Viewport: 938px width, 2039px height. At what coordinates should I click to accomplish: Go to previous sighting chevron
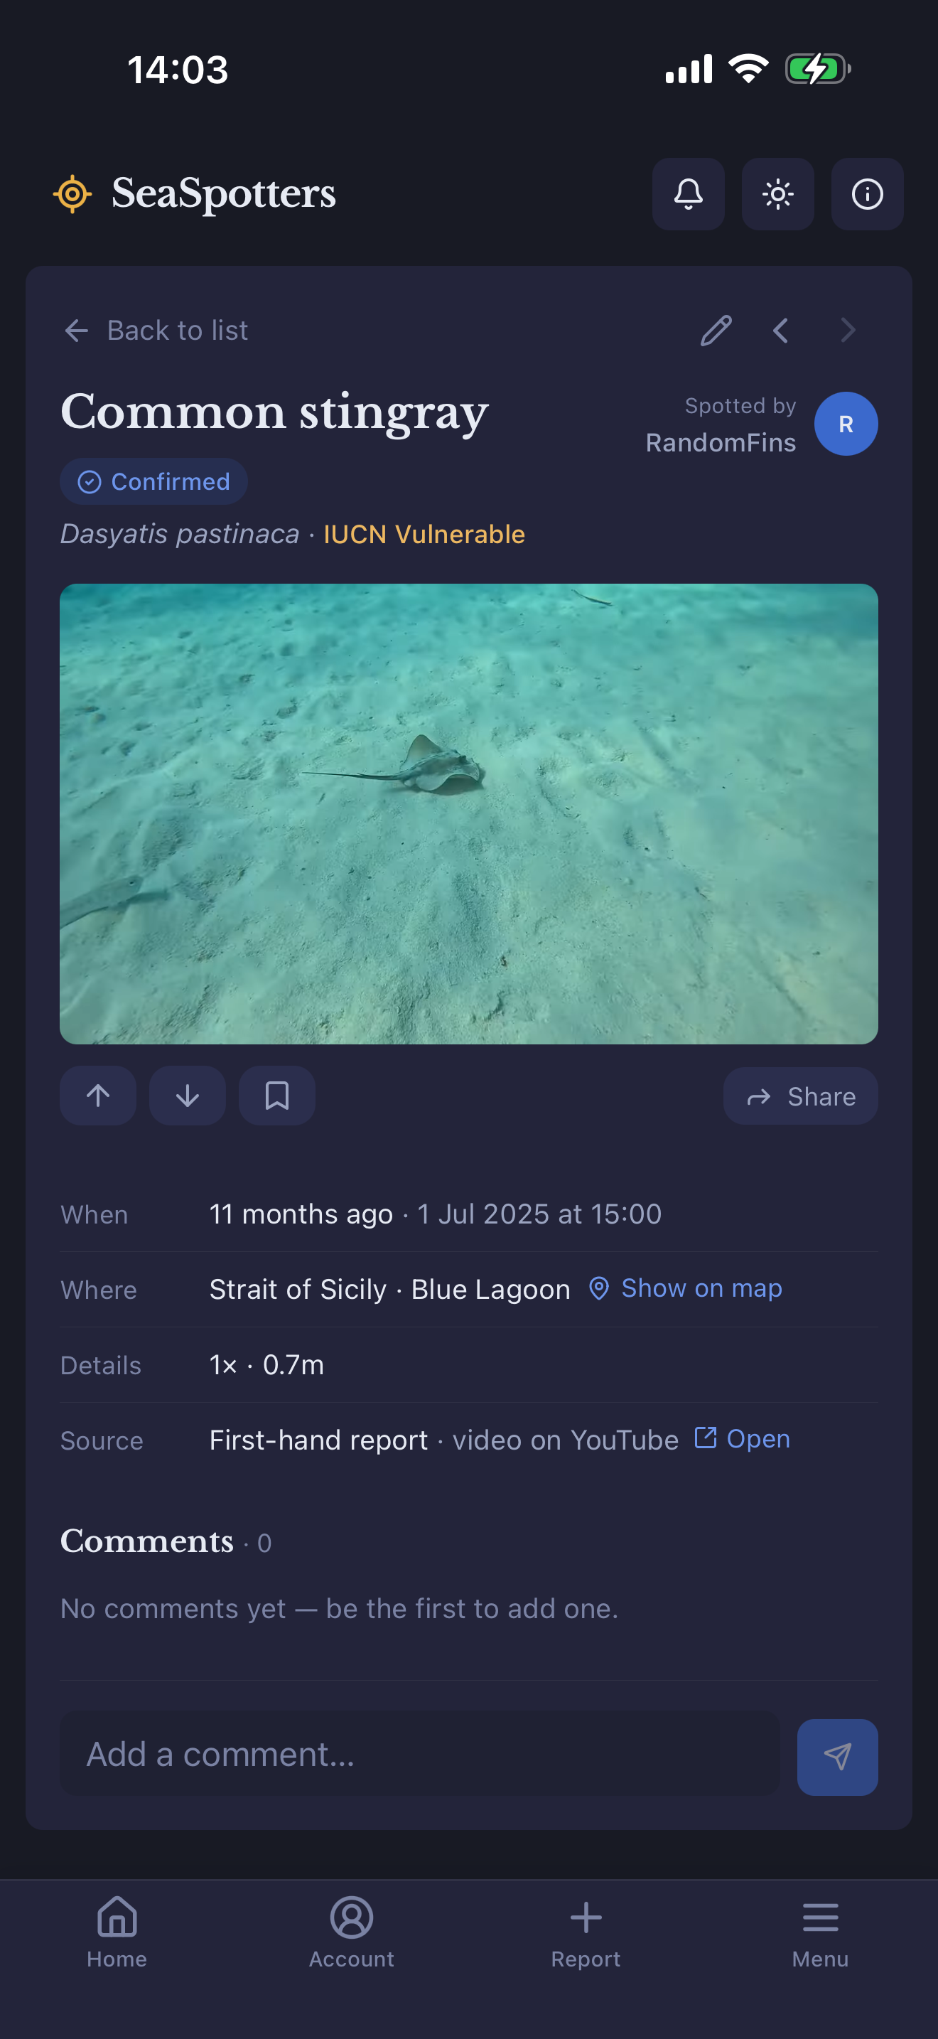click(781, 330)
